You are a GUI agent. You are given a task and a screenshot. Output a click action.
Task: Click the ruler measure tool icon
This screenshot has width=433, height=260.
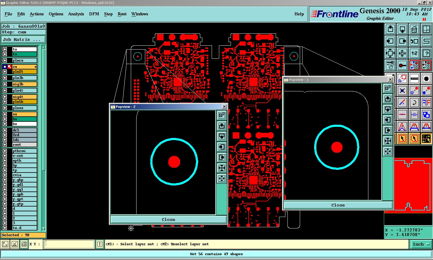(x=414, y=78)
